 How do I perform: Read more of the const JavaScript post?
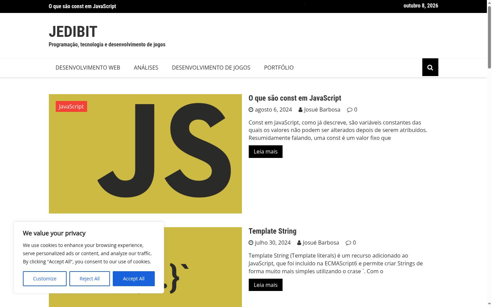point(265,151)
